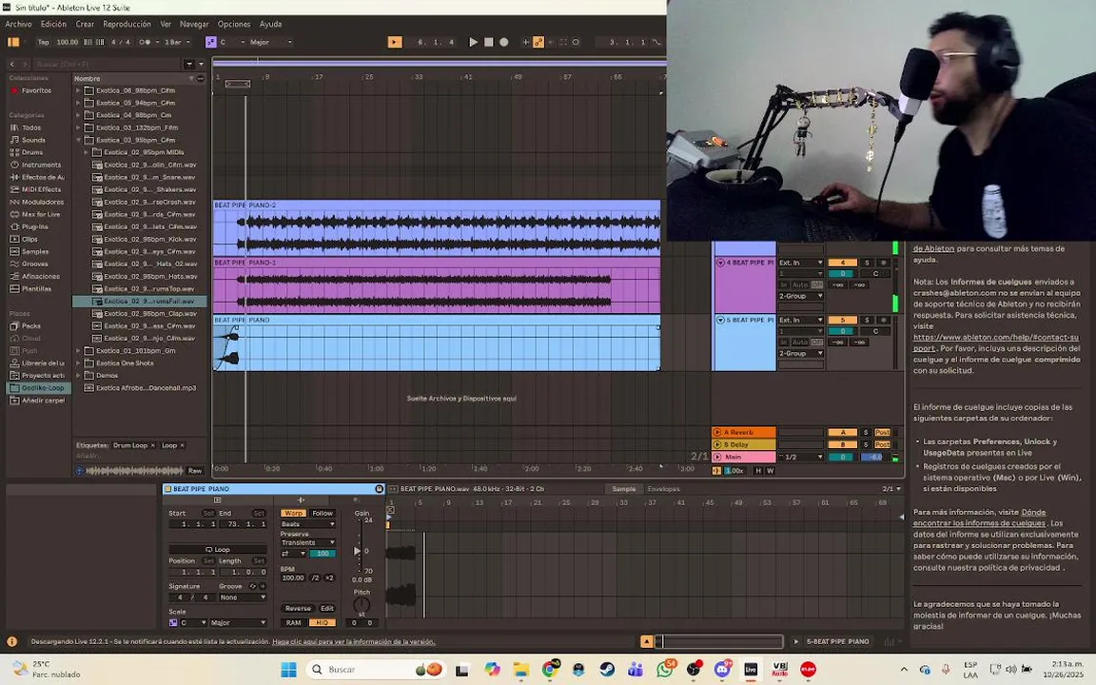Toggle the HiQ button
This screenshot has height=685, width=1096.
pyautogui.click(x=323, y=622)
